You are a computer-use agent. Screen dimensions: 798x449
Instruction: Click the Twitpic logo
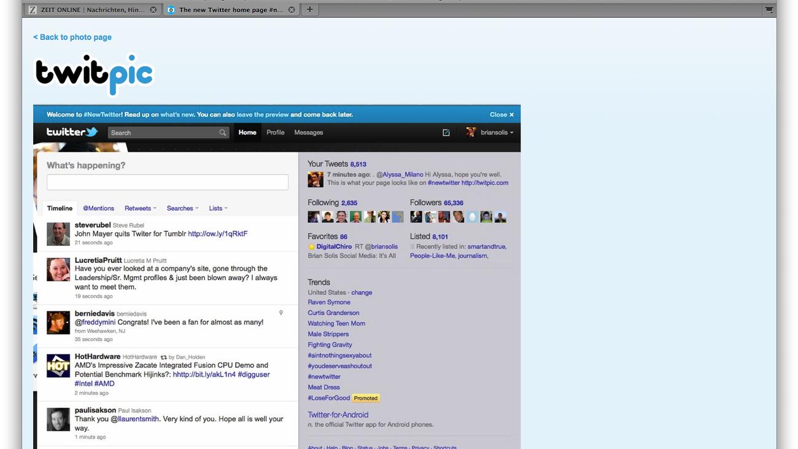(94, 74)
